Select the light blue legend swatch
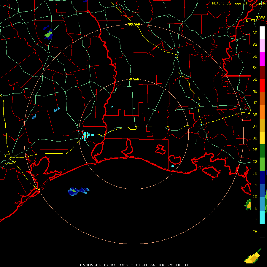The image size is (267, 267). (262, 204)
